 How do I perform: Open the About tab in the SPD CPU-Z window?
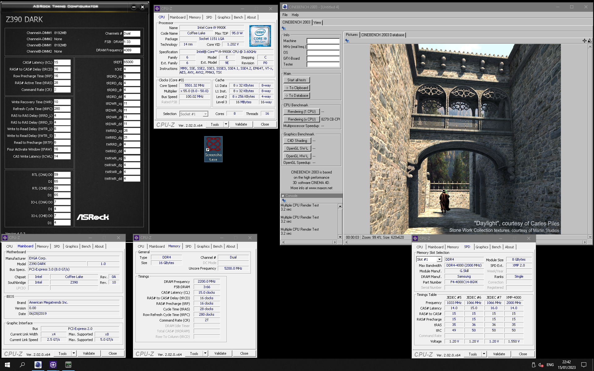(x=509, y=247)
